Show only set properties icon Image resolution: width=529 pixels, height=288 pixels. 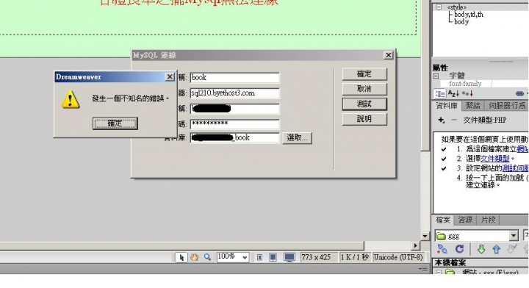coord(467,94)
